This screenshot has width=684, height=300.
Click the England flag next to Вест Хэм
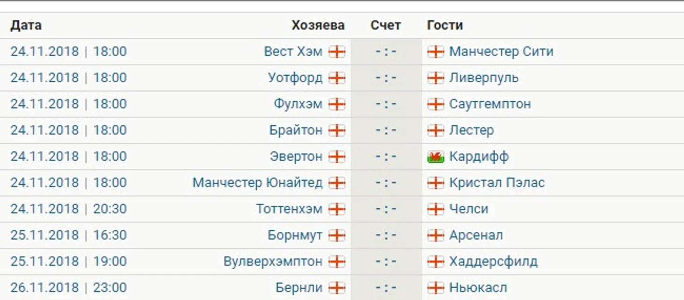coord(337,51)
